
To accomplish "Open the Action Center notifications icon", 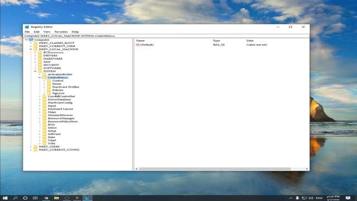I will (348, 198).
